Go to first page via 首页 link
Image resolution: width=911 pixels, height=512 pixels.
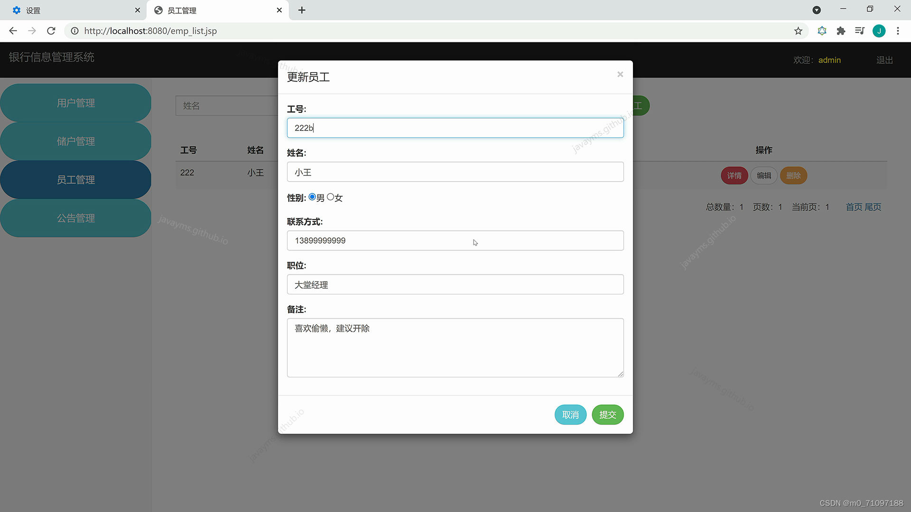click(854, 207)
